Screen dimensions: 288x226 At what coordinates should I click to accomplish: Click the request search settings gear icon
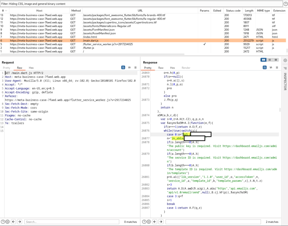click(8, 222)
